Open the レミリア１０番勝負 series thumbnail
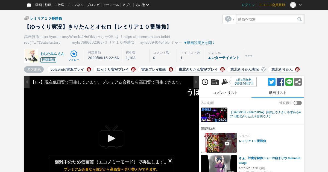 tap(219, 143)
